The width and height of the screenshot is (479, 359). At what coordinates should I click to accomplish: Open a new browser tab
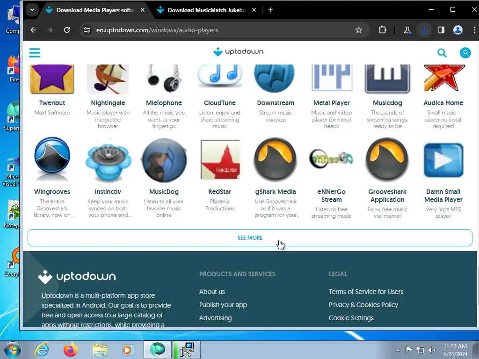point(271,10)
